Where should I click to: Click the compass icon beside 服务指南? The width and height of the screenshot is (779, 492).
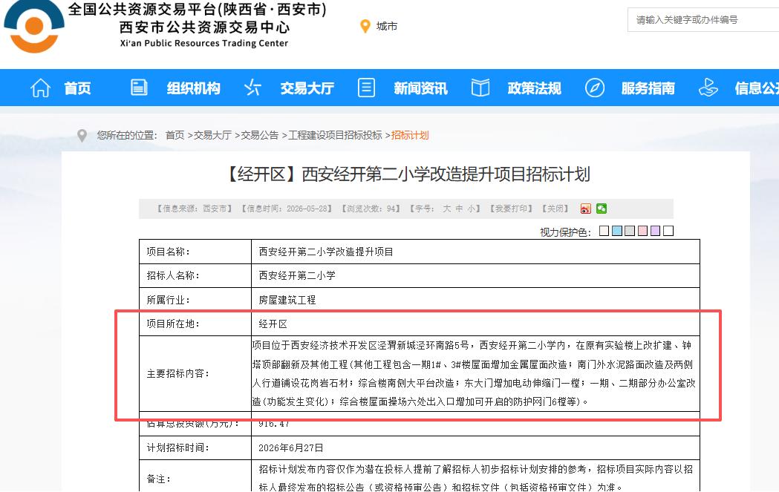point(595,88)
